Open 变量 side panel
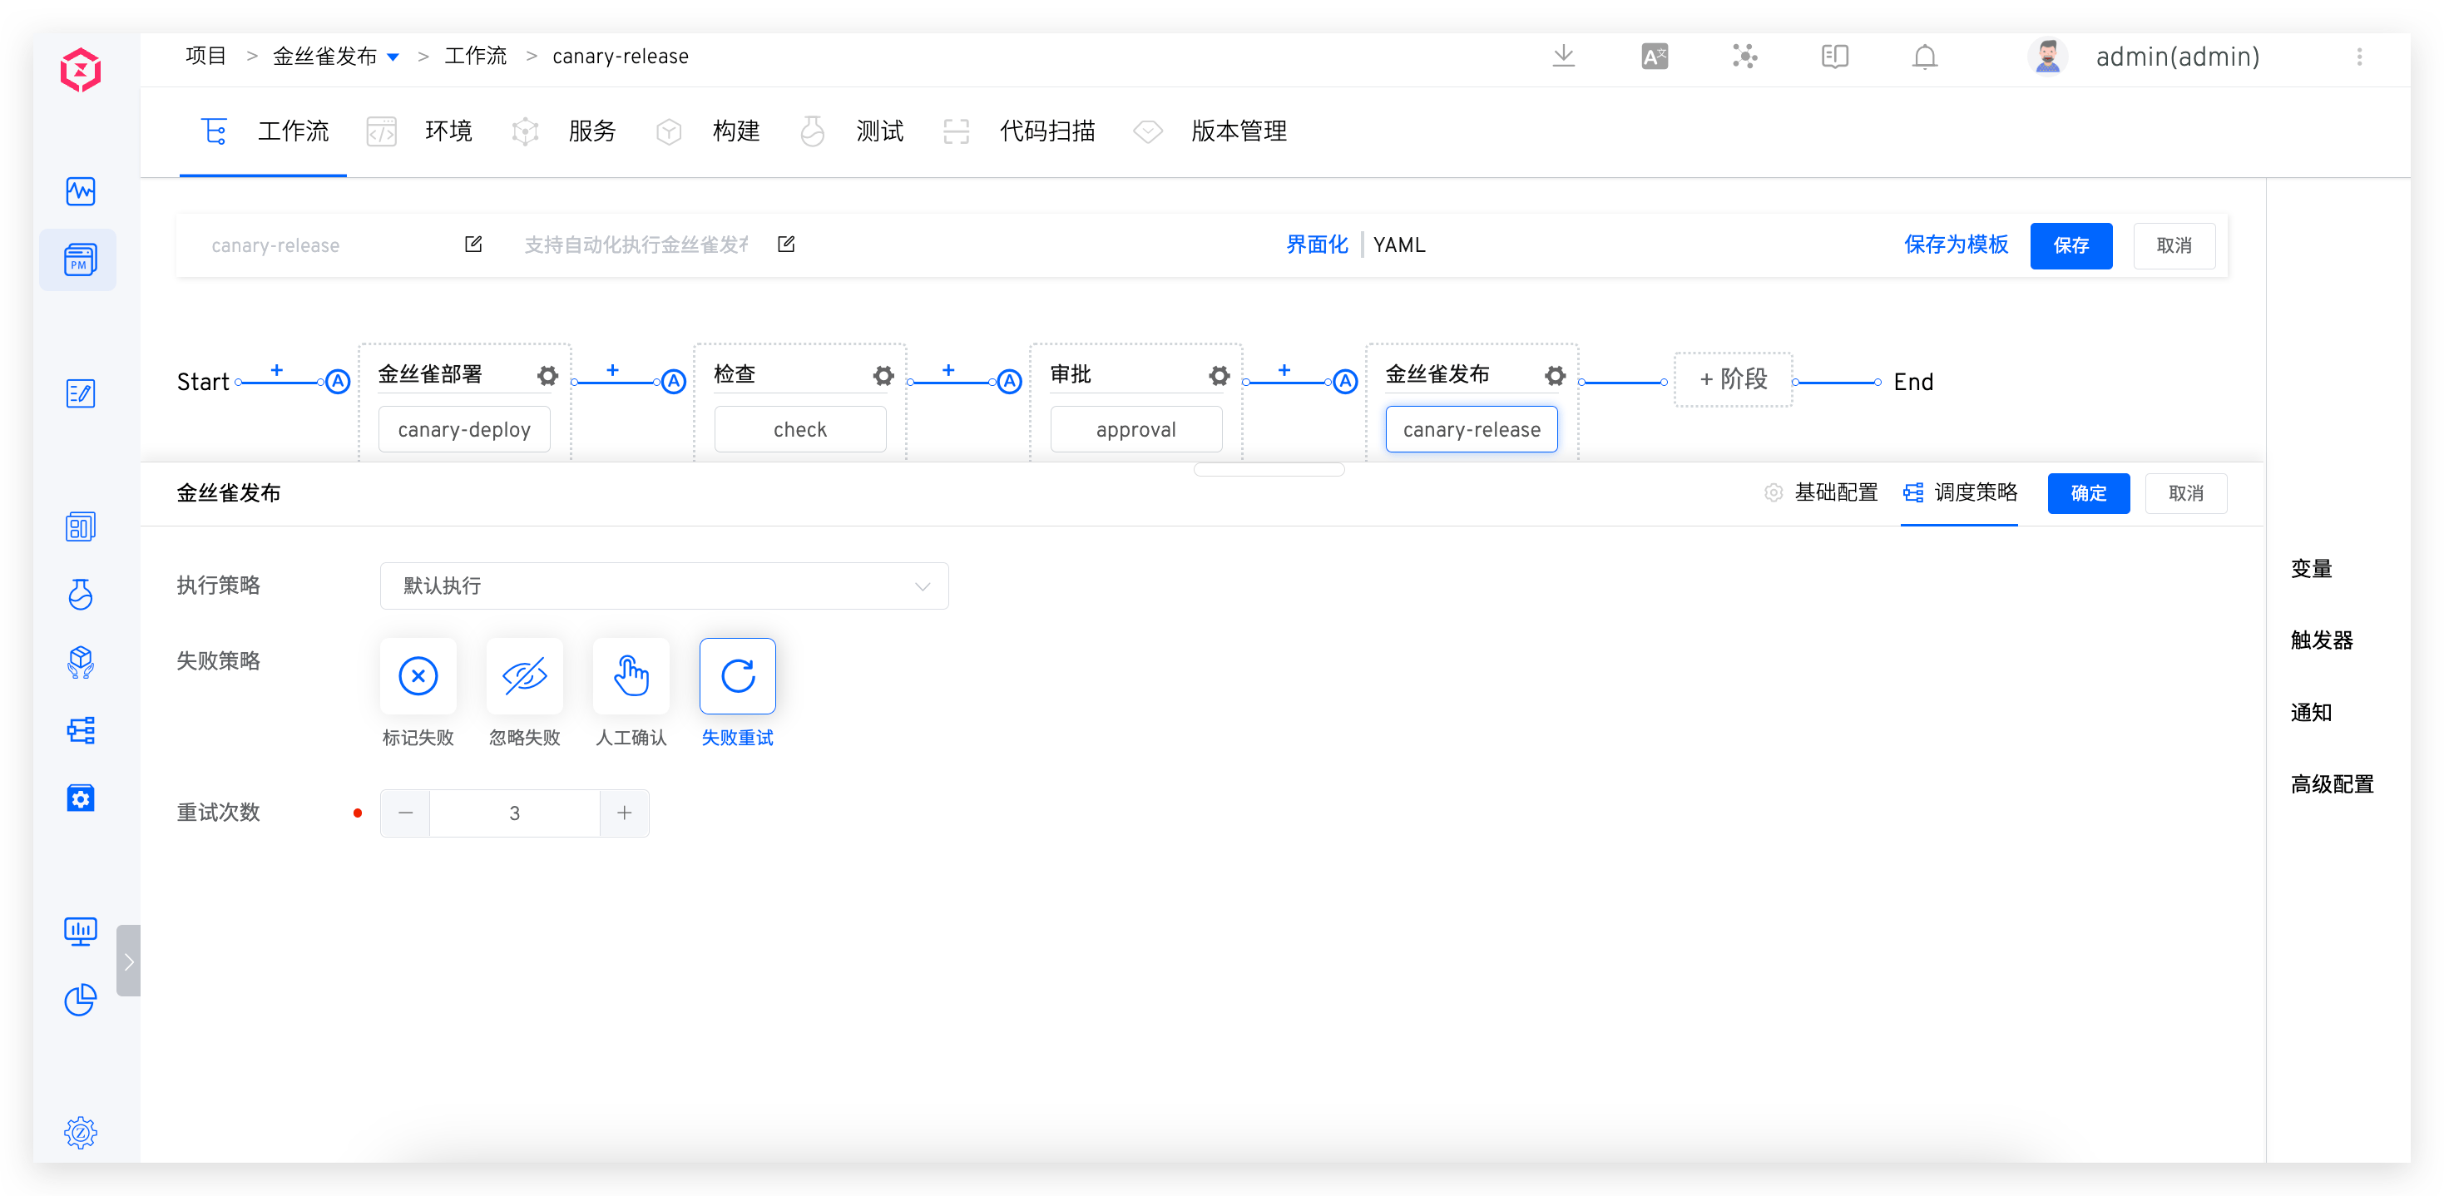The image size is (2444, 1196). (2311, 569)
